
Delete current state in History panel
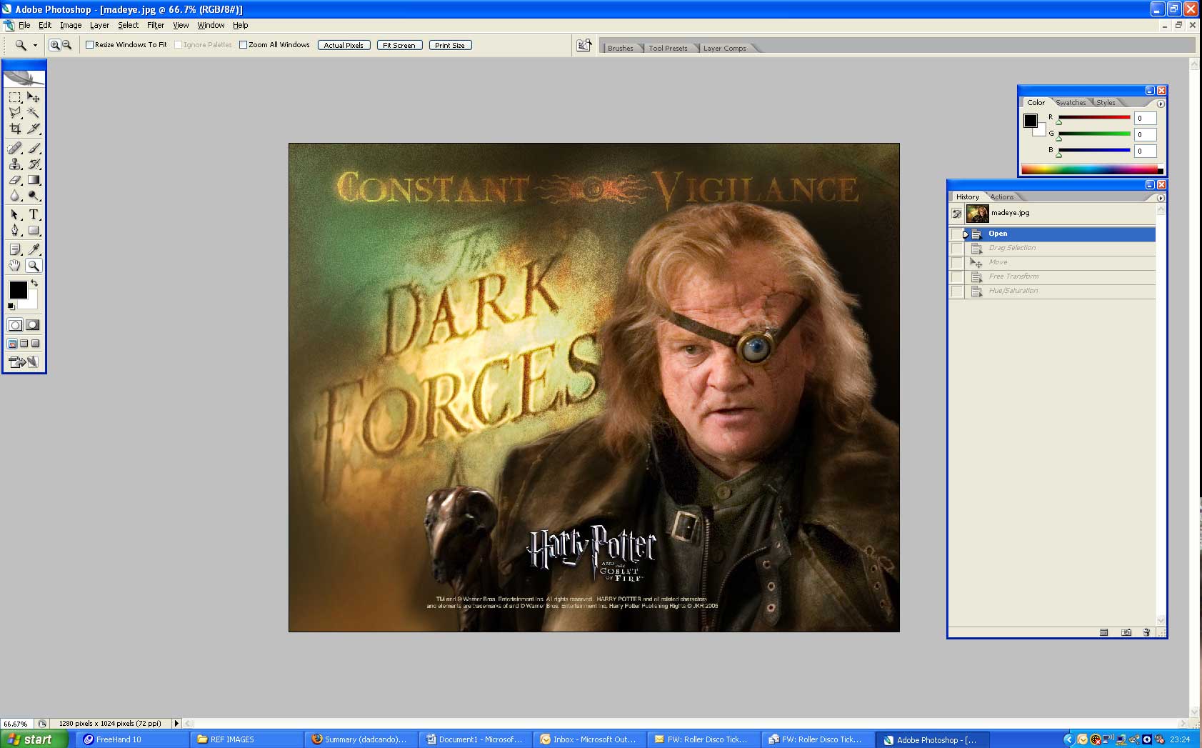(1146, 632)
